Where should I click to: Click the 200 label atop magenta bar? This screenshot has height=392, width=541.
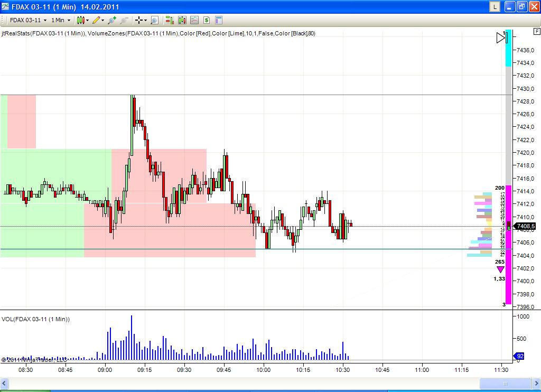[500, 188]
